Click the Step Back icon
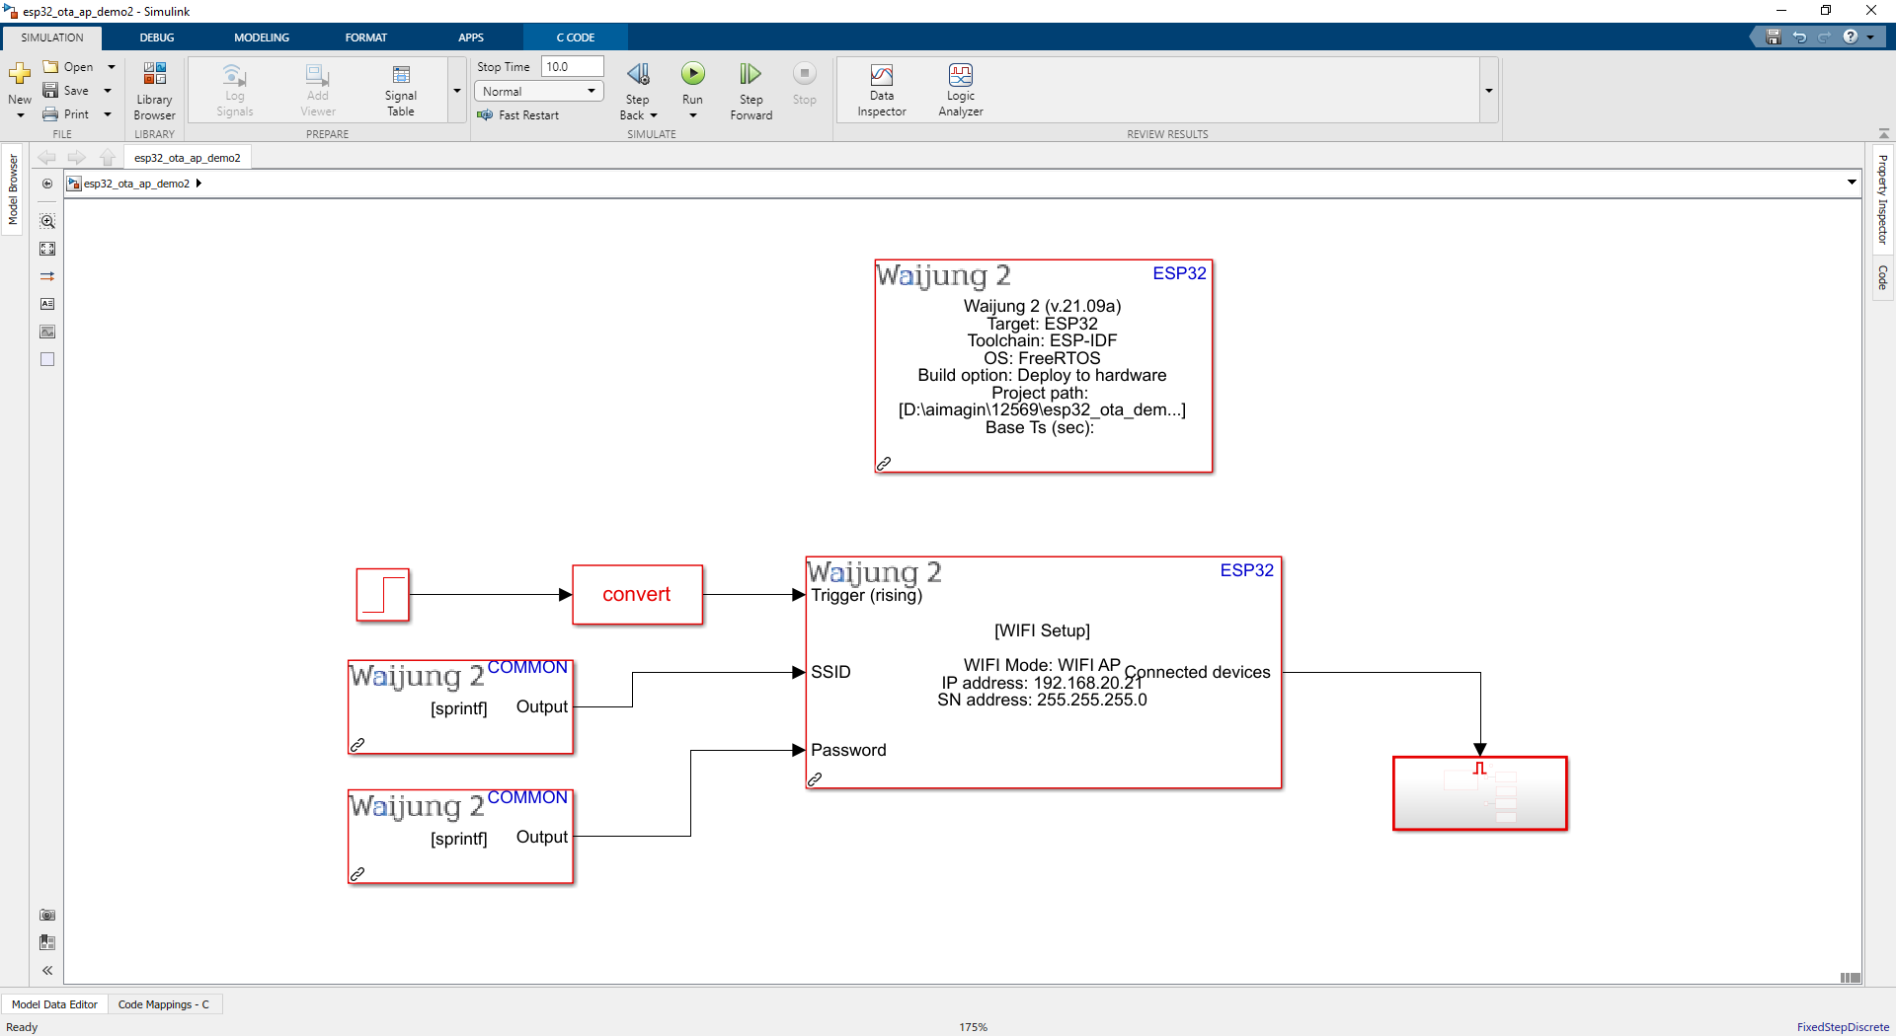 (638, 75)
